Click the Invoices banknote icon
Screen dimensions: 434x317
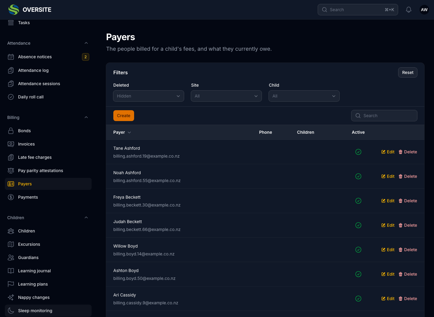point(11,144)
